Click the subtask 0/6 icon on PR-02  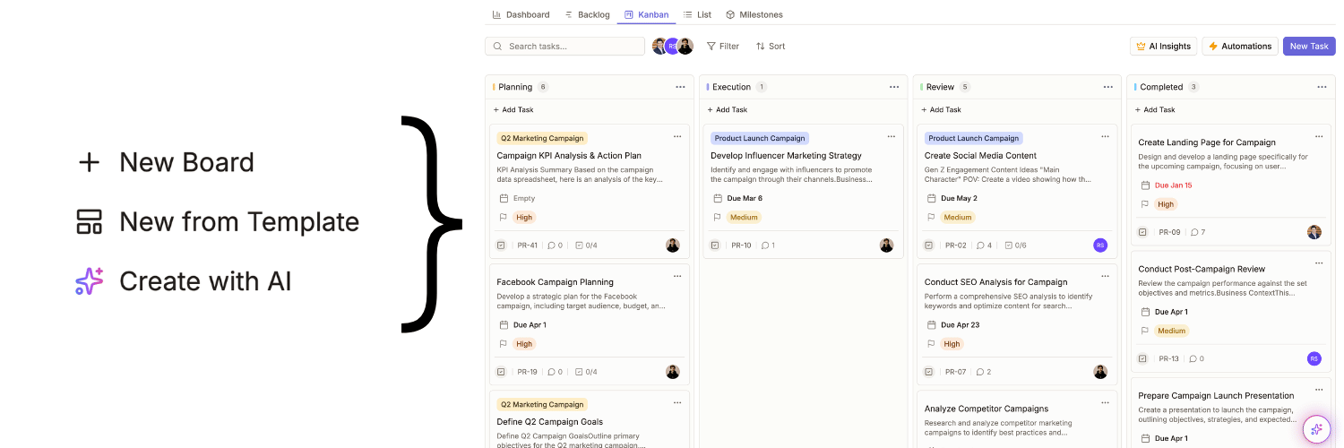point(1008,245)
